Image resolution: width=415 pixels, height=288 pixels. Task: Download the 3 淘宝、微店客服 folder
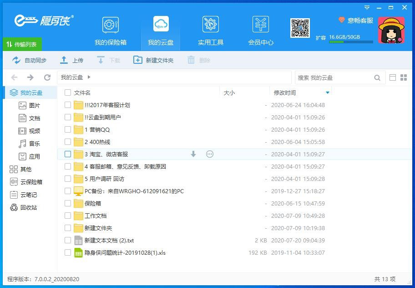(x=193, y=154)
